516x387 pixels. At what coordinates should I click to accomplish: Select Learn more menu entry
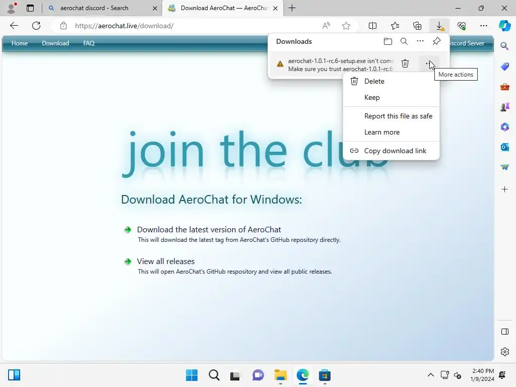click(x=391, y=133)
